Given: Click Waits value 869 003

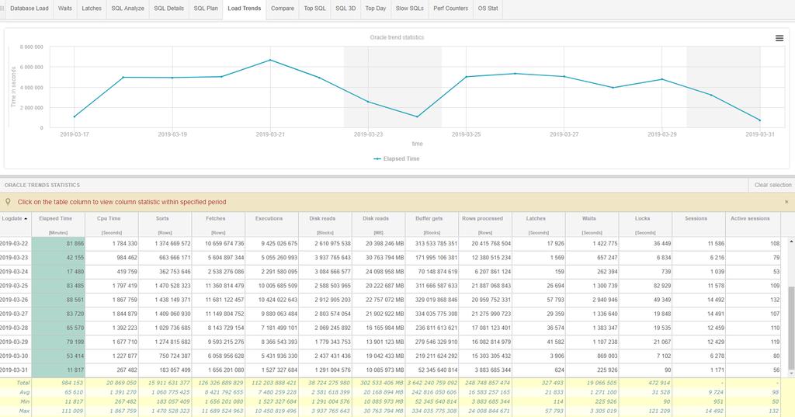Looking at the screenshot, I should 606,356.
